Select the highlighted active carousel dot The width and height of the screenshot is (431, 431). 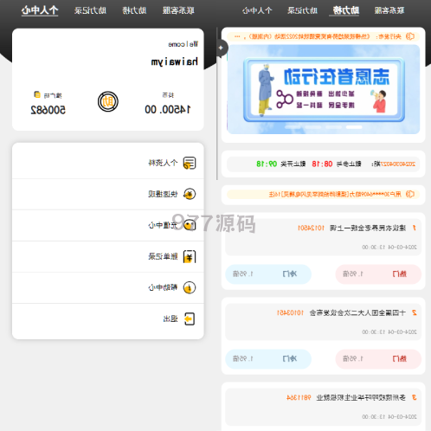coord(354,127)
